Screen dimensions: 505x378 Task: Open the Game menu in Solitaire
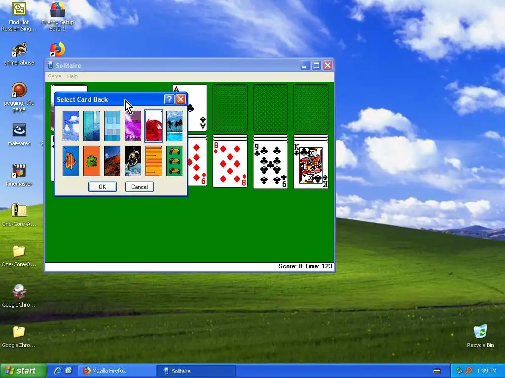point(54,76)
